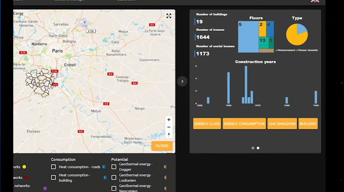The width and height of the screenshot is (344, 192).
Task: Show the ENERGY CONSUMPTION view
Action: [x=244, y=124]
